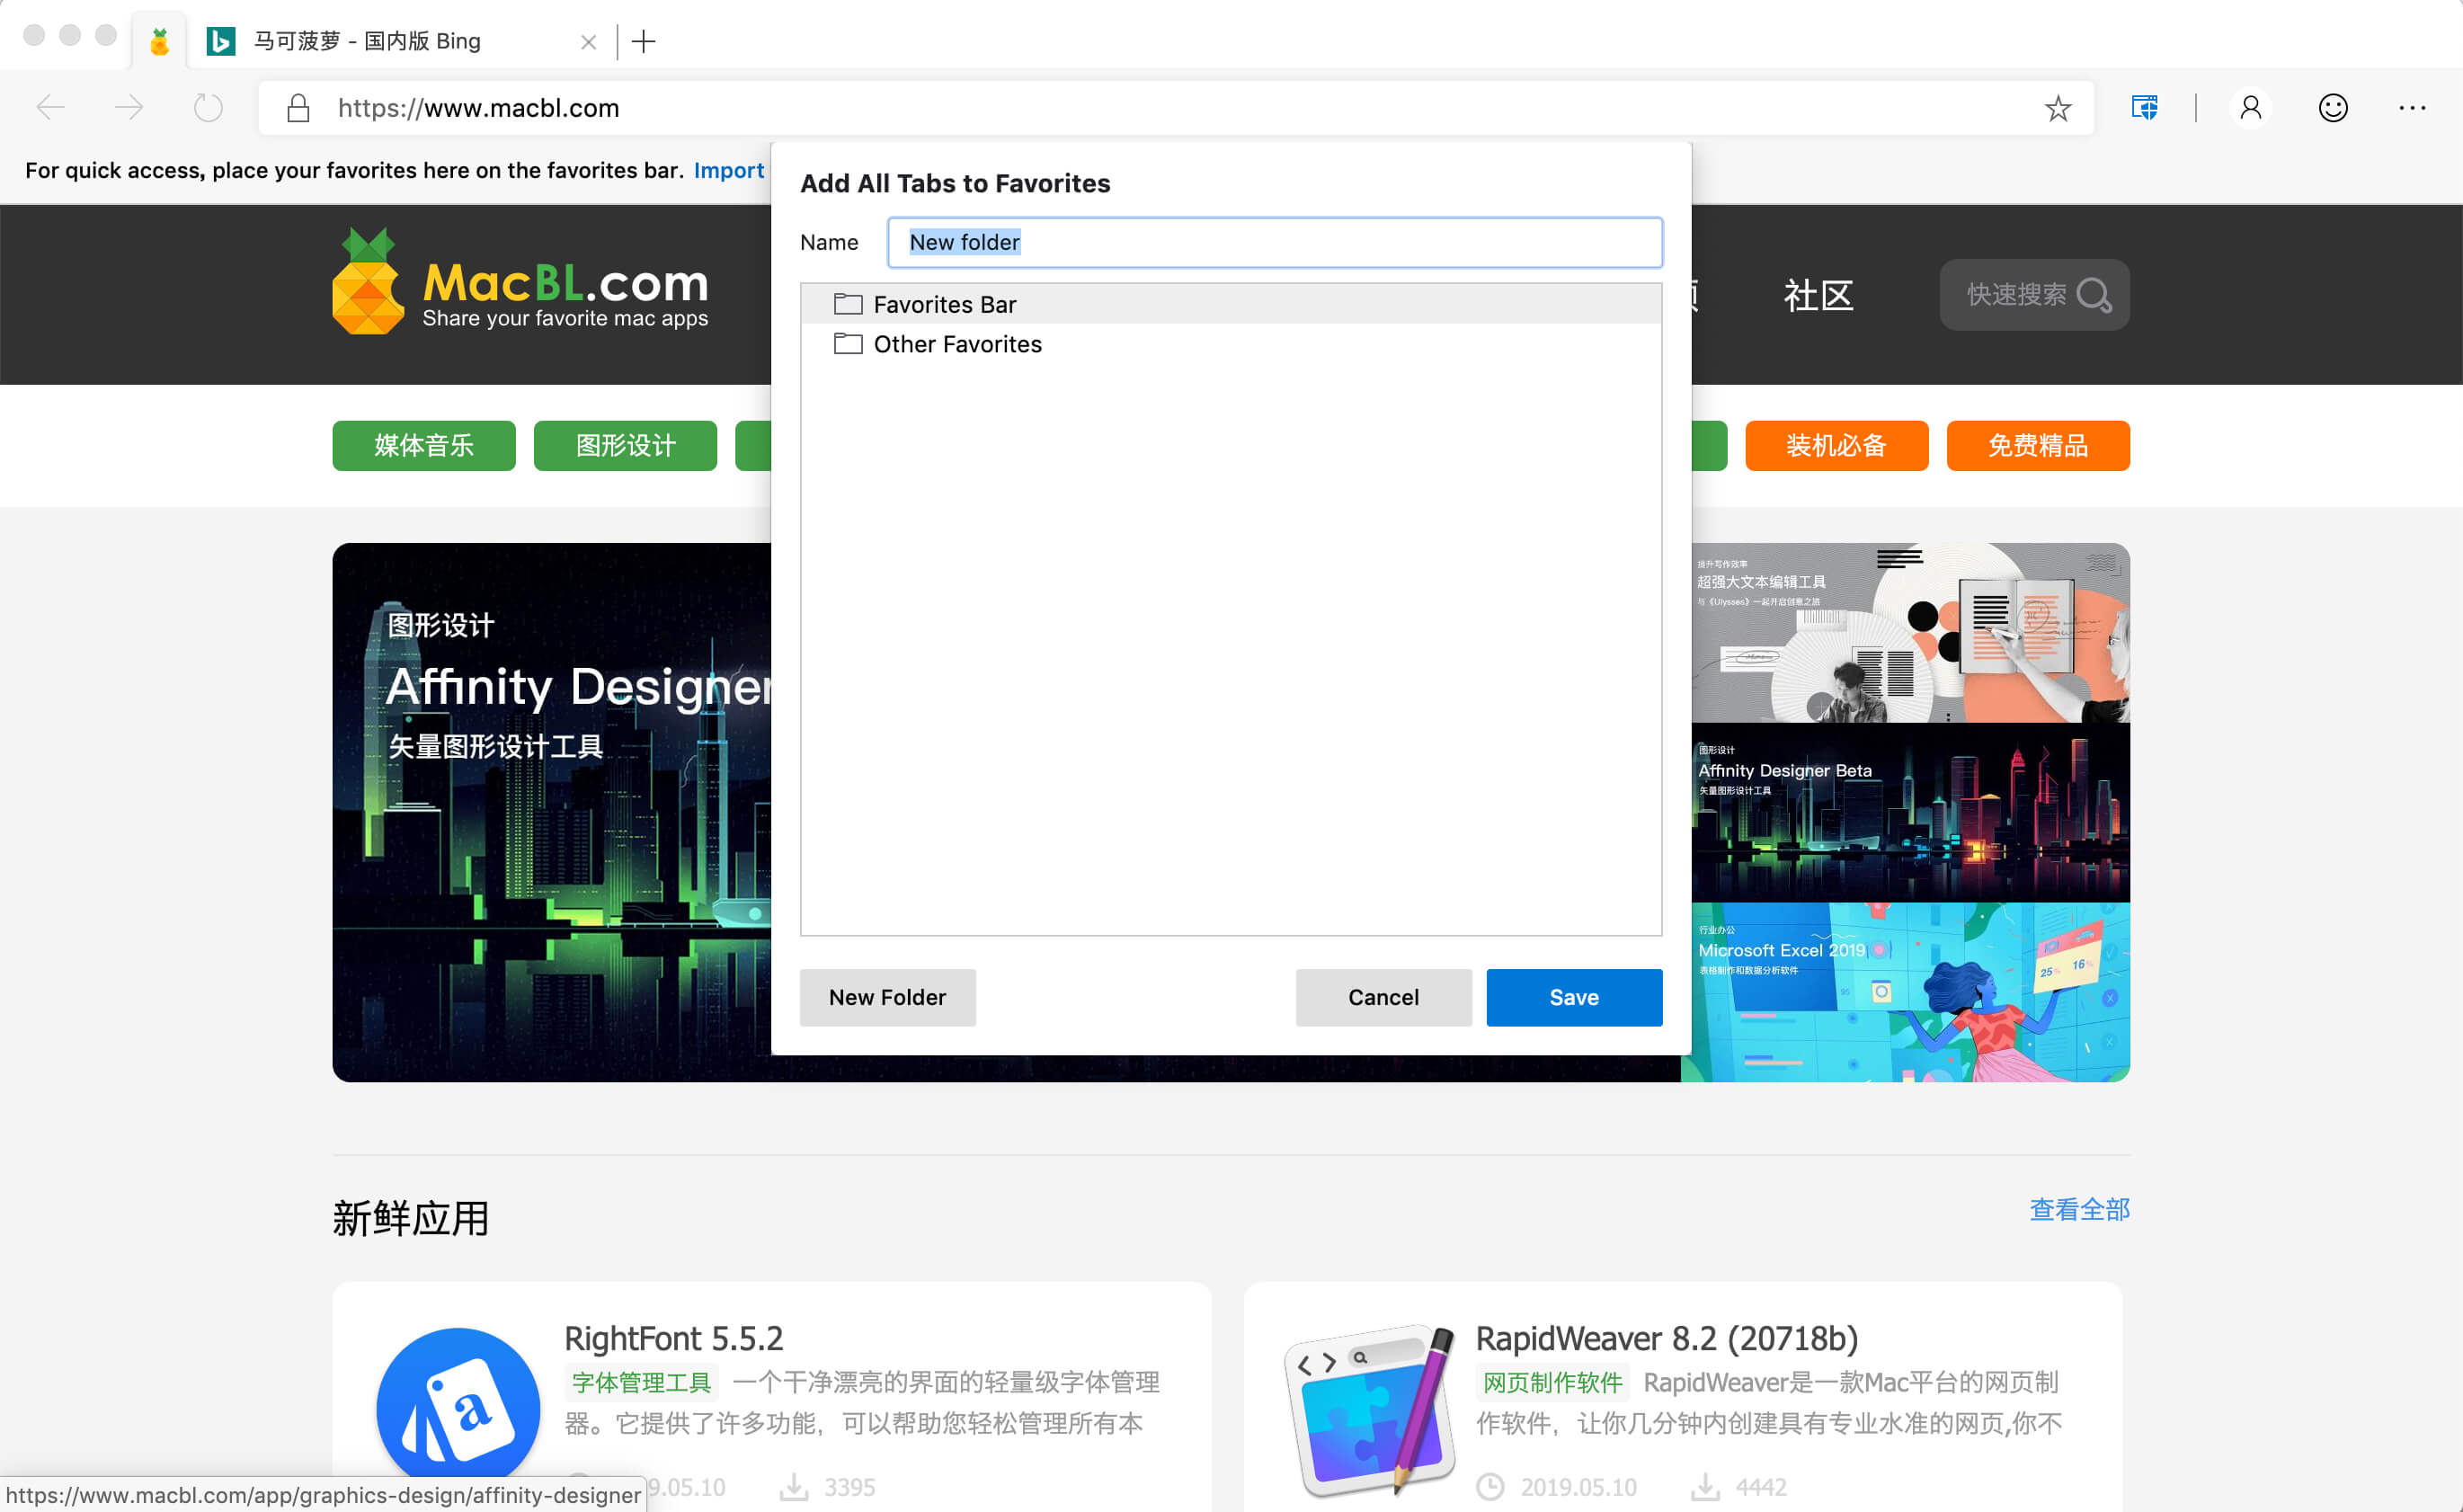Click the lock site info icon
This screenshot has height=1512, width=2463.
click(x=298, y=108)
